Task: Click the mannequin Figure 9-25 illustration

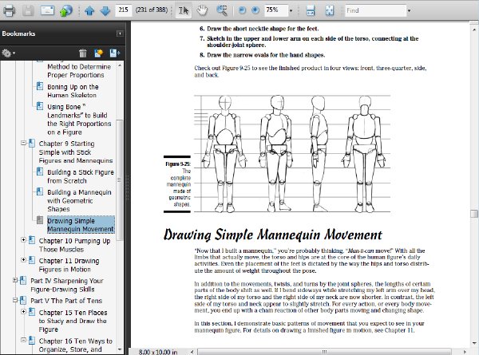Action: pyautogui.click(x=292, y=154)
